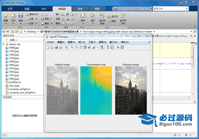Toggle the Zoom Out tool
Image resolution: width=199 pixels, height=139 pixels.
coord(76,47)
